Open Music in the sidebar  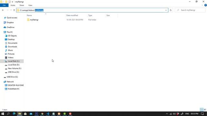click(10, 50)
